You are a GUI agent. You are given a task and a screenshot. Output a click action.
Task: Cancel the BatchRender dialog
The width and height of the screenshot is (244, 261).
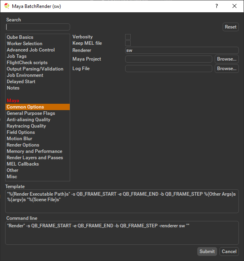[229, 251]
